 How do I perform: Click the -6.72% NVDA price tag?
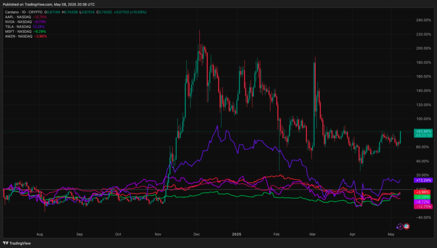coord(422,202)
